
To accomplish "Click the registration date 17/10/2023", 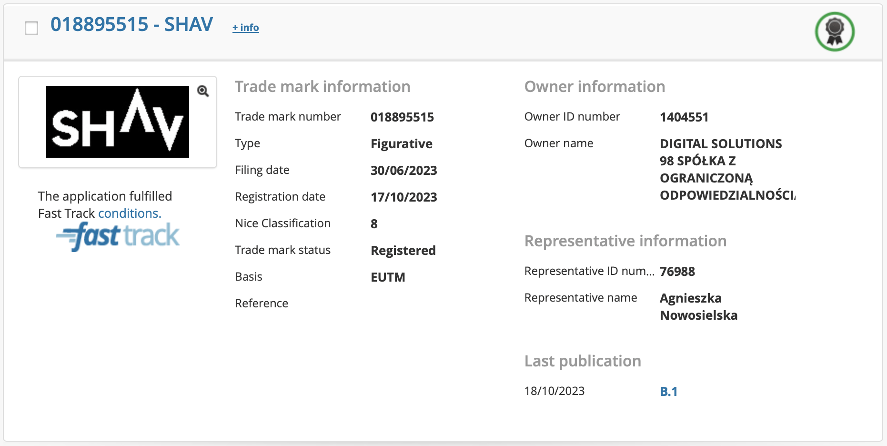I will (x=403, y=197).
